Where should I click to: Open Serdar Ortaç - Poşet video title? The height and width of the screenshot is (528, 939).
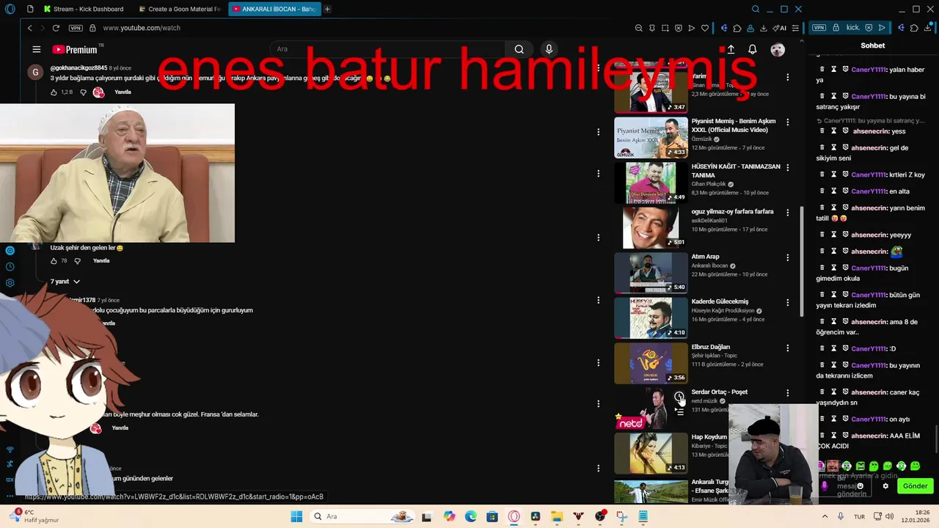720,392
